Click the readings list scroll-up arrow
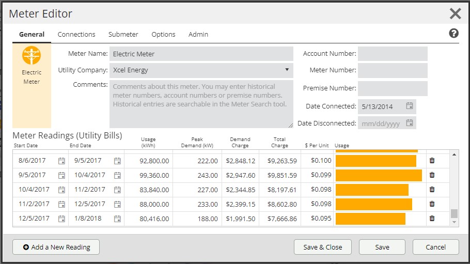 pyautogui.click(x=454, y=154)
